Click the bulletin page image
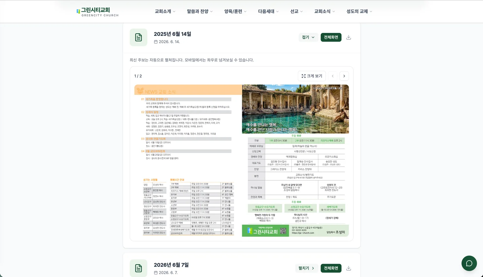 [241, 160]
